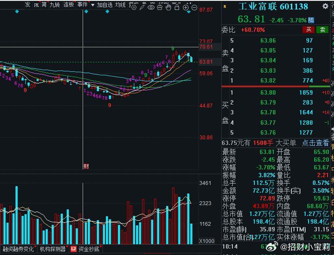Click sell level 5 price 63.86
This screenshot has width=334, height=255.
click(268, 40)
